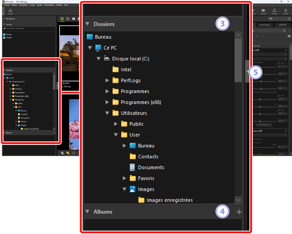Enable the first Auto checkbox
The height and width of the screenshot is (234, 292).
pos(279,63)
